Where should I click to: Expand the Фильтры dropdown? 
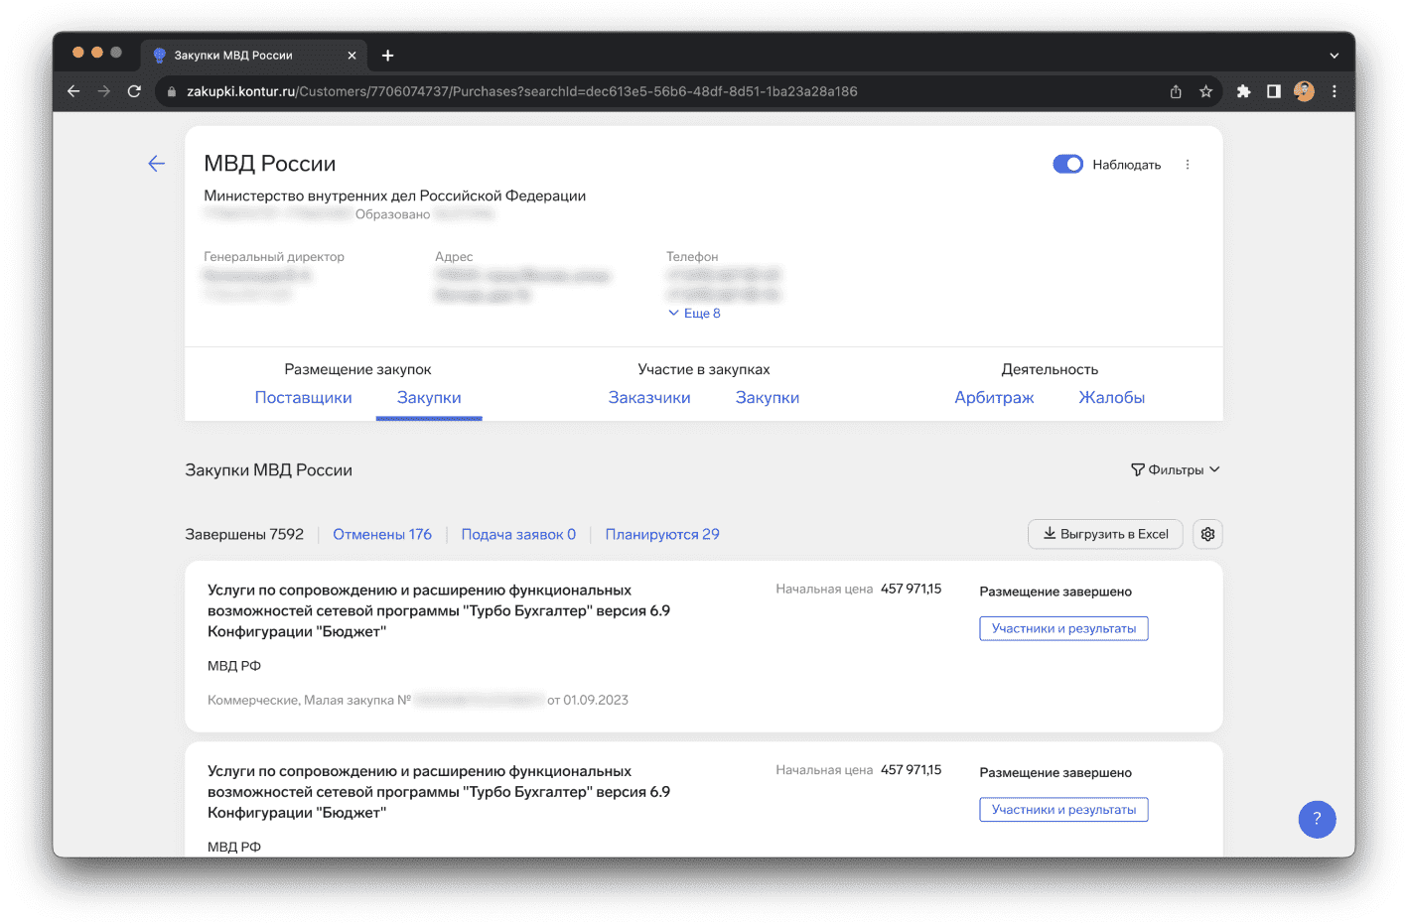tap(1175, 469)
